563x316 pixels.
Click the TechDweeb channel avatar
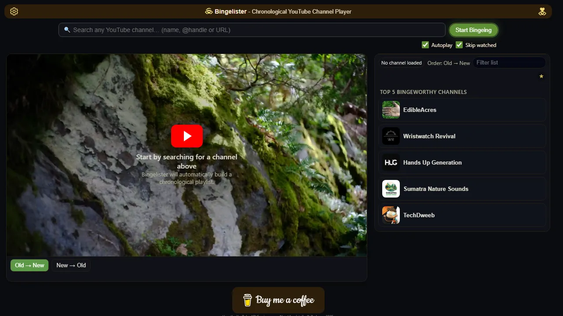[x=391, y=215]
